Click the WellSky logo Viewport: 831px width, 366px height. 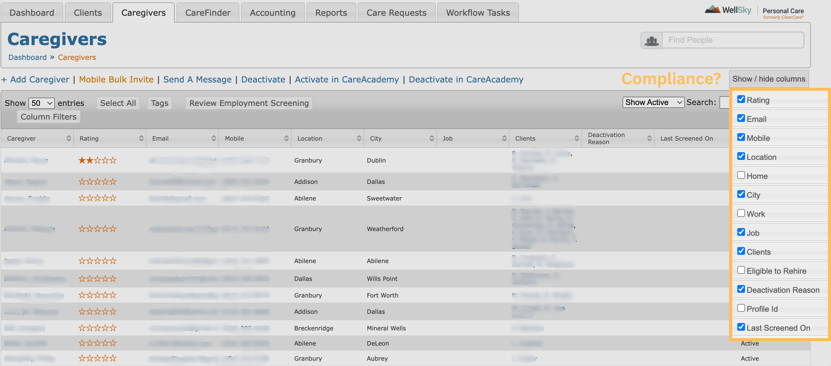click(728, 11)
